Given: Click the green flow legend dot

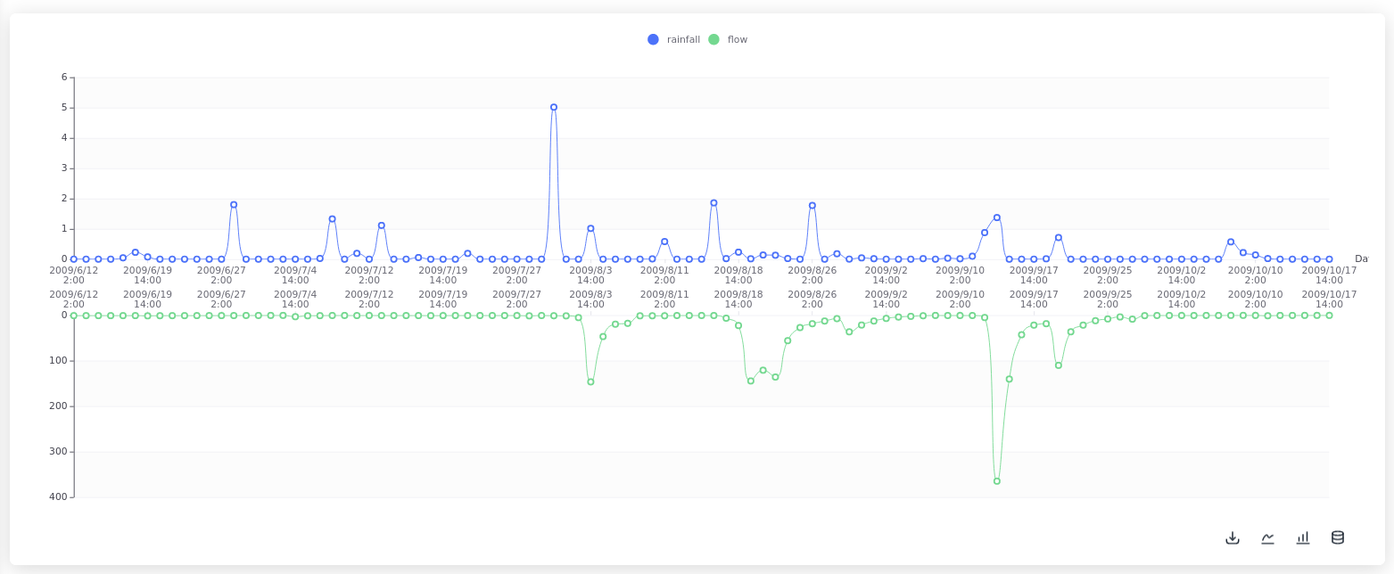Looking at the screenshot, I should 713,39.
